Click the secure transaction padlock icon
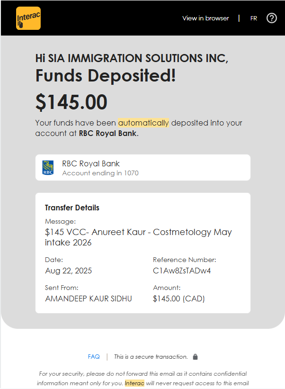 point(196,357)
